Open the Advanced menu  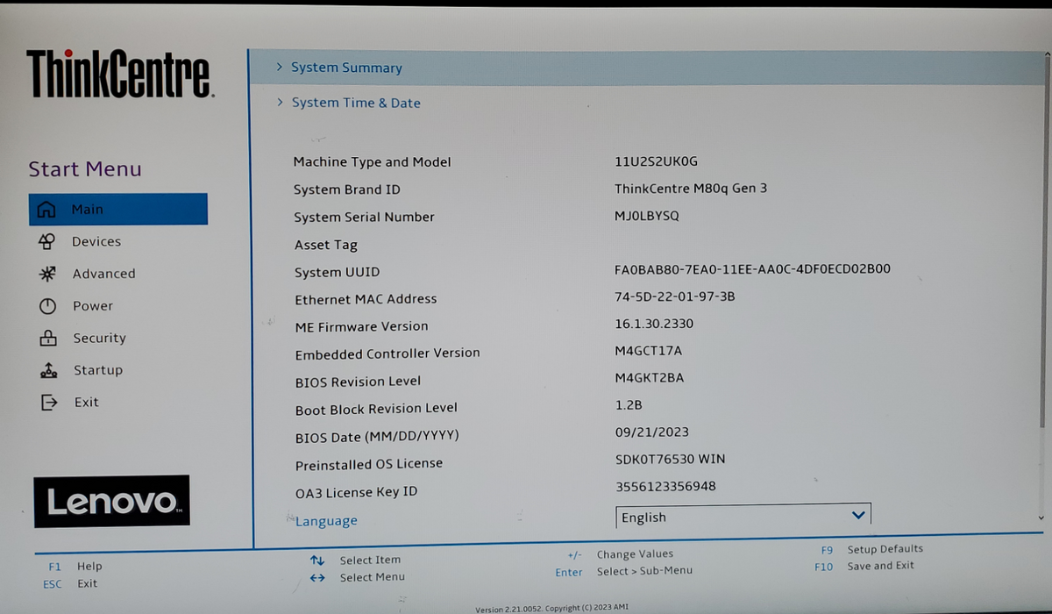tap(104, 274)
